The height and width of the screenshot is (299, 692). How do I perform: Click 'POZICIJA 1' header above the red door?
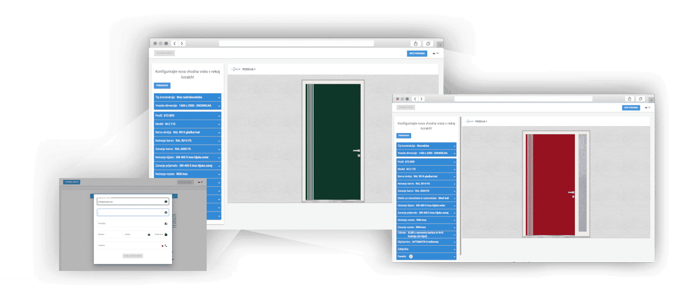(x=481, y=121)
